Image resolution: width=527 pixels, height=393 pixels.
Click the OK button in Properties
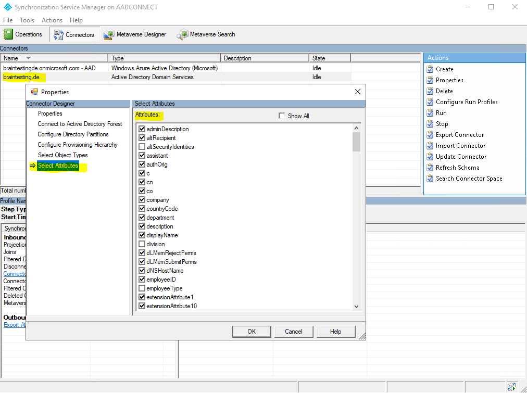[x=252, y=332]
